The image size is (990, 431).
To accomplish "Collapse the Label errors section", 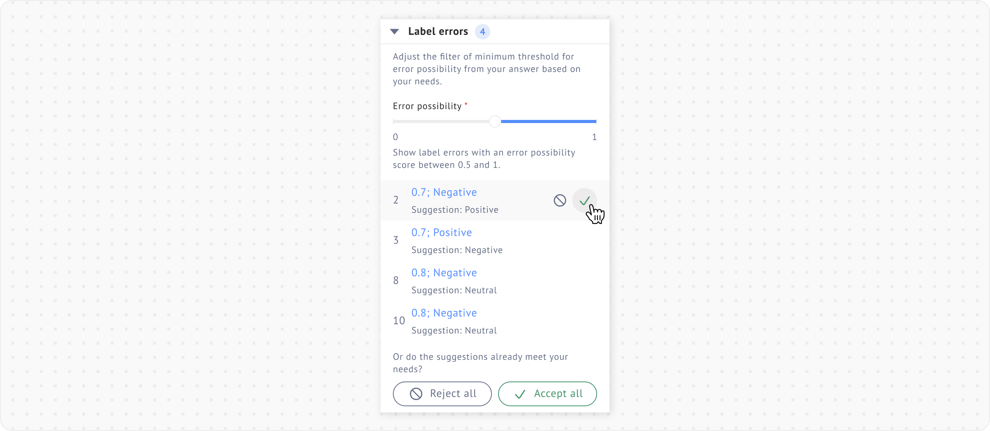I will [394, 32].
